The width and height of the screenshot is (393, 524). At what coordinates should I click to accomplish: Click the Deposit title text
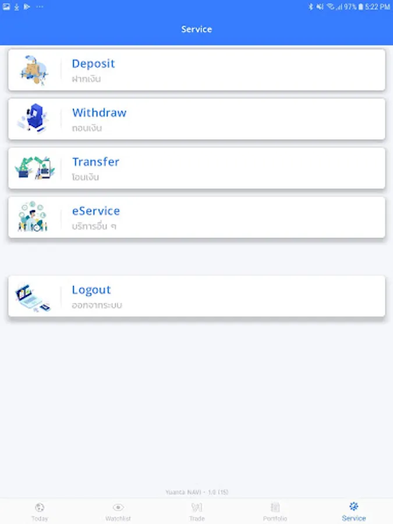[x=93, y=63]
